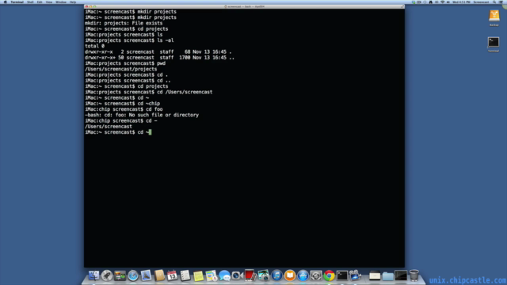Launch Launchpad rocket icon in Dock
Viewport: 507px width, 285px height.
pyautogui.click(x=107, y=275)
